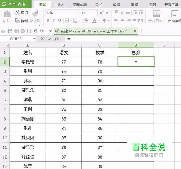Select cell C2 containing 78
Viewport: 181px width, 169px height.
[100, 62]
